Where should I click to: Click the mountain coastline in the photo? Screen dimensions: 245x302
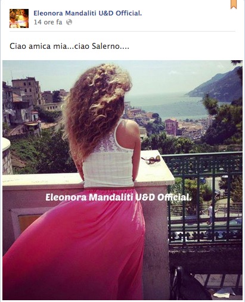(216, 85)
